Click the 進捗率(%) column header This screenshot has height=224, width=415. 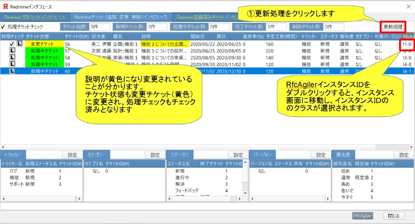click(253, 37)
